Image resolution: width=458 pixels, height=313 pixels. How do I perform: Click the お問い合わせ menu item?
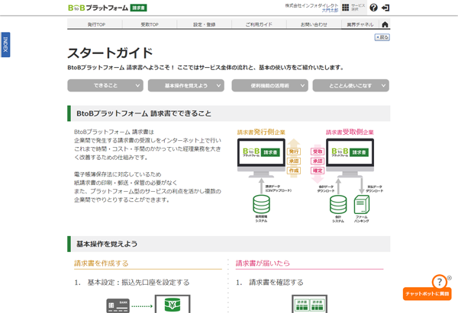(313, 24)
